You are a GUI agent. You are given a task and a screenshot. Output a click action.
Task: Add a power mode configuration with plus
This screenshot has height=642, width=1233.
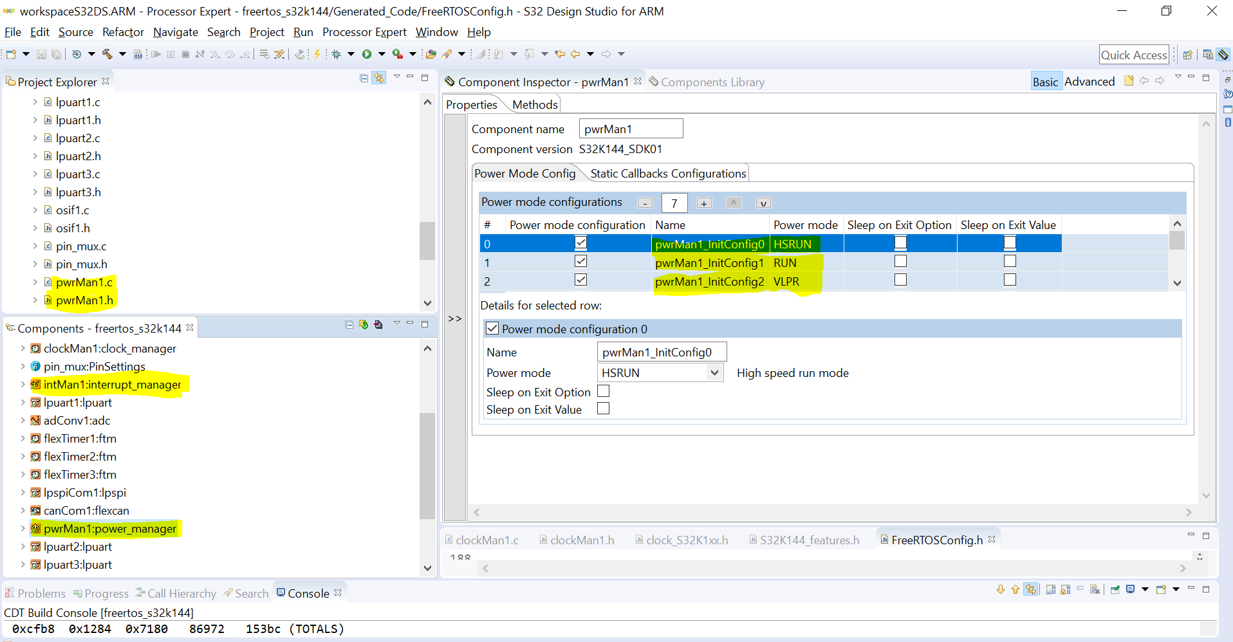tap(704, 203)
